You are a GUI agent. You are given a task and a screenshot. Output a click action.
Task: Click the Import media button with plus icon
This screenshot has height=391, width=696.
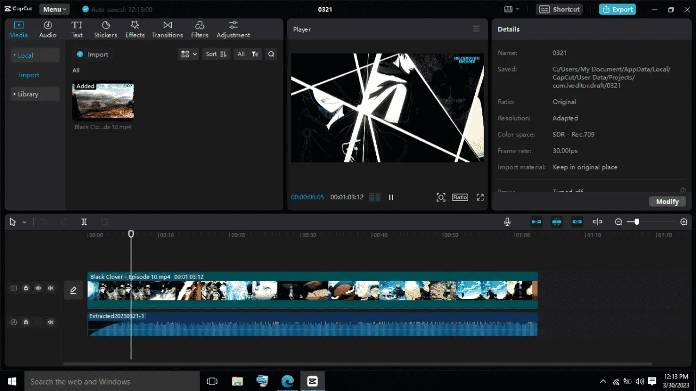point(92,54)
